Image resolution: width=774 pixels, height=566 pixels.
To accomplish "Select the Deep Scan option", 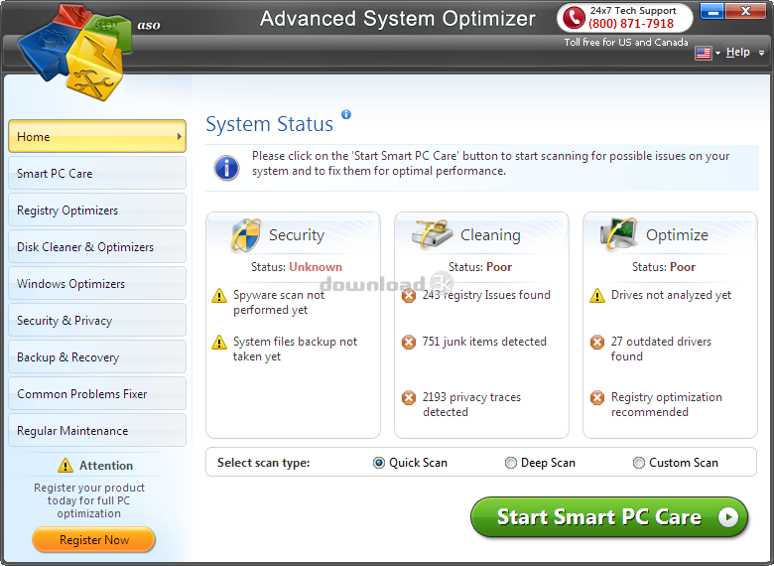I will 540,463.
